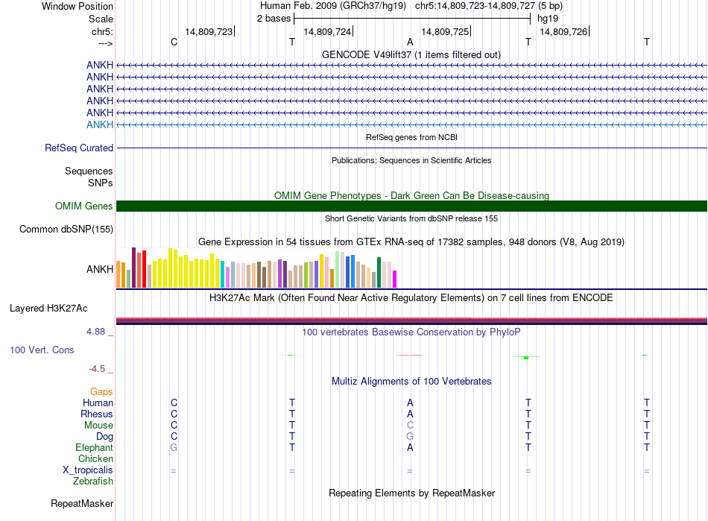Click the Scale label on the left
Screen dimensions: 708x521
101,19
